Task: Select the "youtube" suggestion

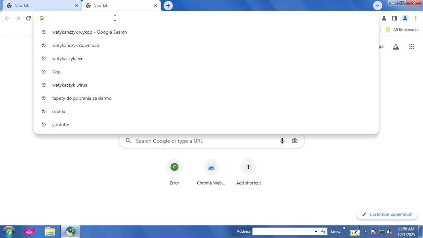Action: click(x=206, y=125)
